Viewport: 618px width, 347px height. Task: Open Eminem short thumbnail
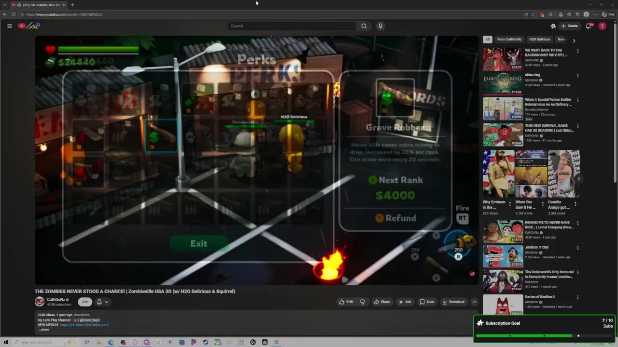(499, 174)
